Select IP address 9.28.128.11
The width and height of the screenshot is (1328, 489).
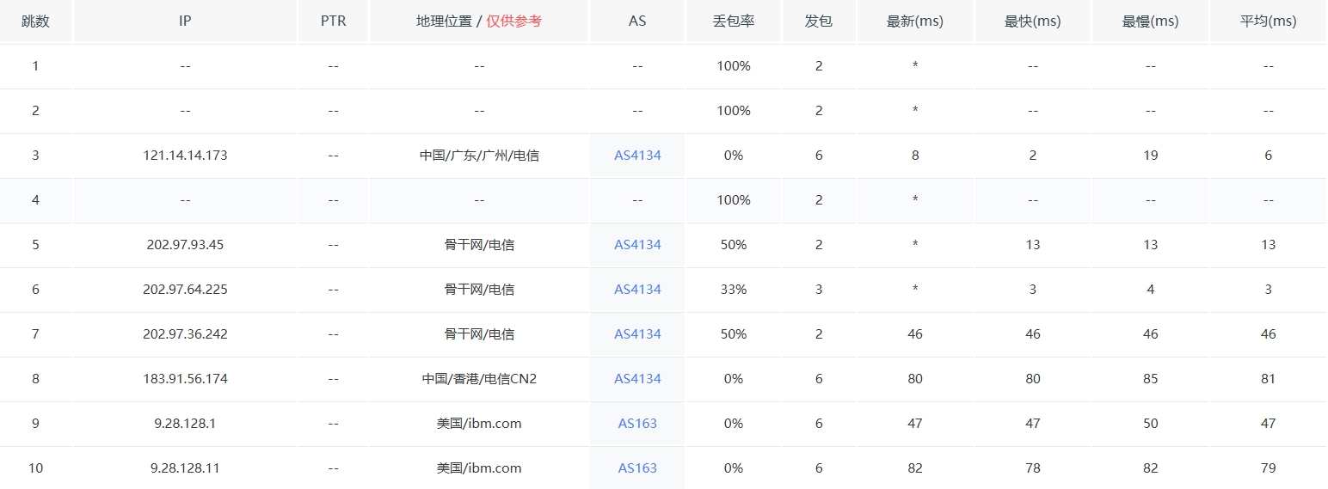pos(185,468)
